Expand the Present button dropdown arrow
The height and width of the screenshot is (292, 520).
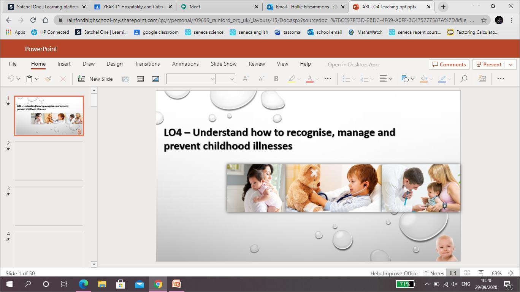510,64
